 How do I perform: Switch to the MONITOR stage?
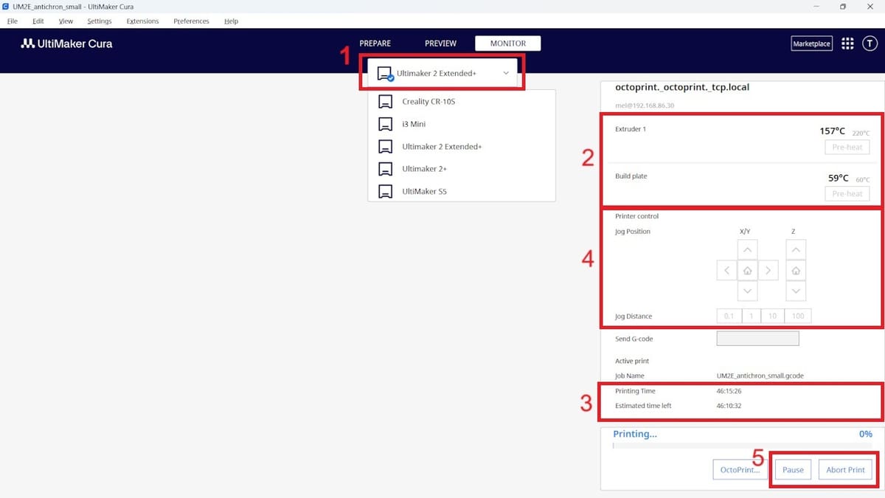tap(508, 44)
